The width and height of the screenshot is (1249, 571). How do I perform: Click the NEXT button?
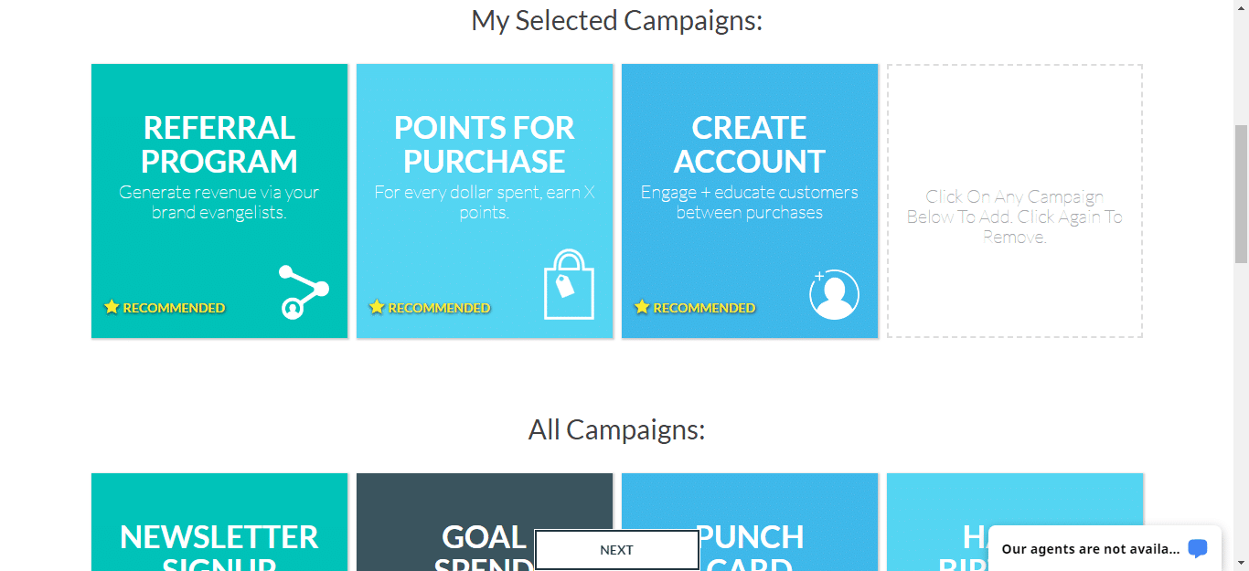tap(616, 549)
